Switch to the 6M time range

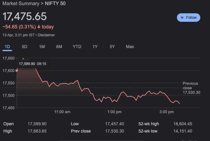[59, 47]
